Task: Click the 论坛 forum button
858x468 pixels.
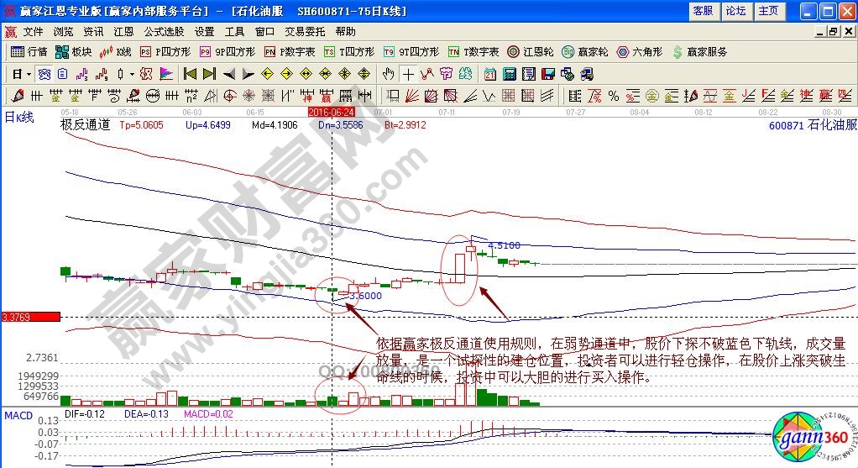Action: 735,11
